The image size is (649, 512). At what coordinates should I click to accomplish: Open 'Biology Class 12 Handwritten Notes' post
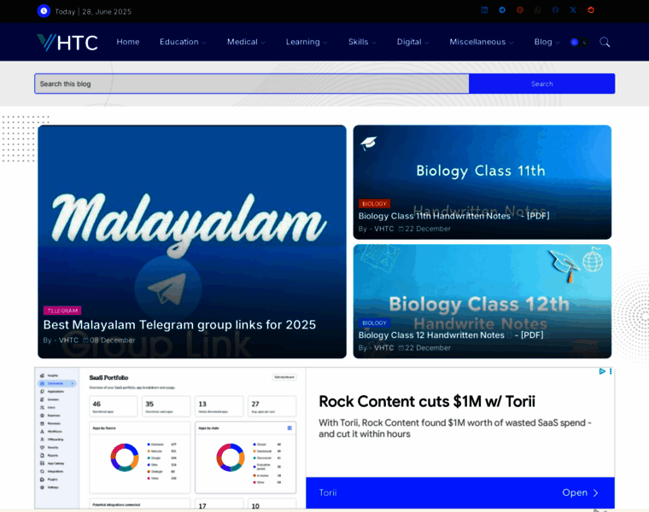pos(451,335)
